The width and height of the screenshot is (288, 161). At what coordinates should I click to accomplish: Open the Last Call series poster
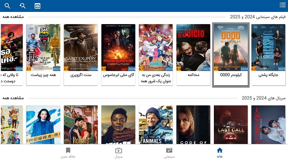pyautogui.click(x=231, y=125)
